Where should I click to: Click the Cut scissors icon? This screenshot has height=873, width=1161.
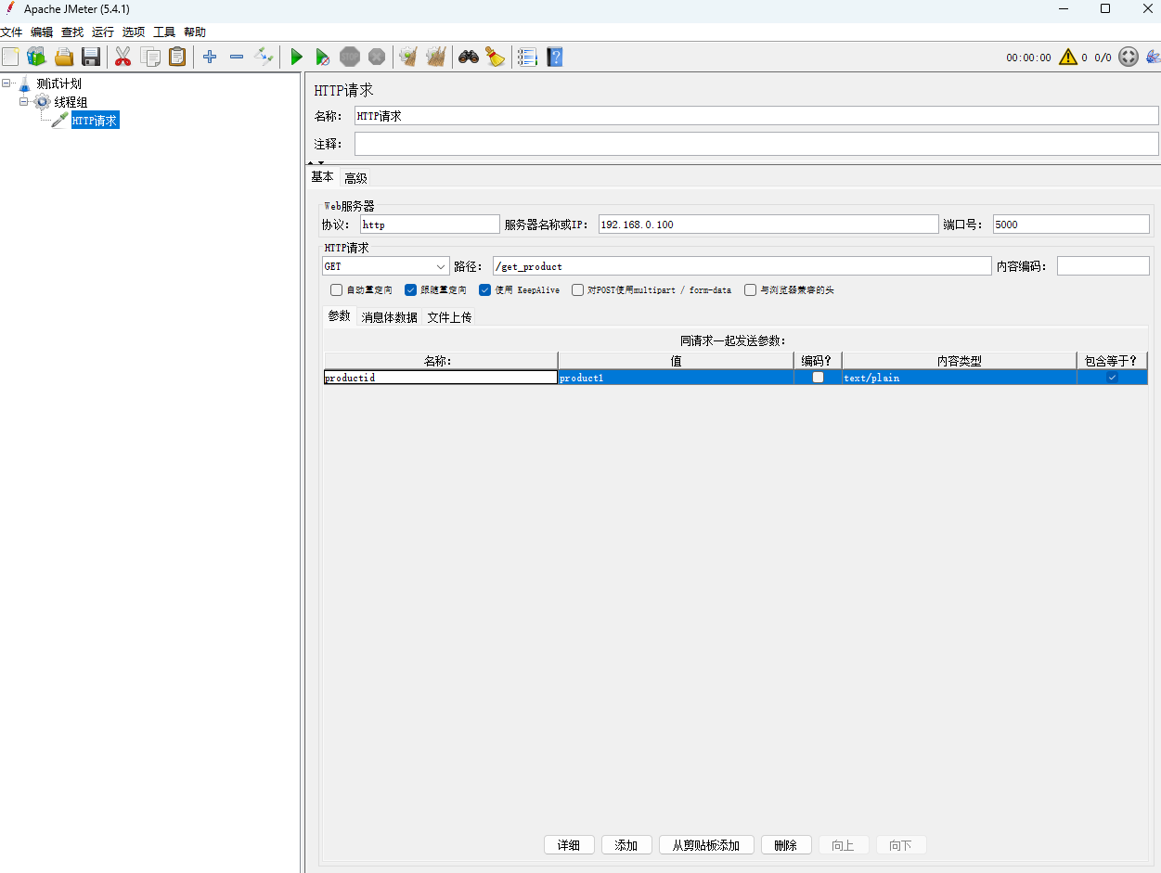(x=123, y=58)
